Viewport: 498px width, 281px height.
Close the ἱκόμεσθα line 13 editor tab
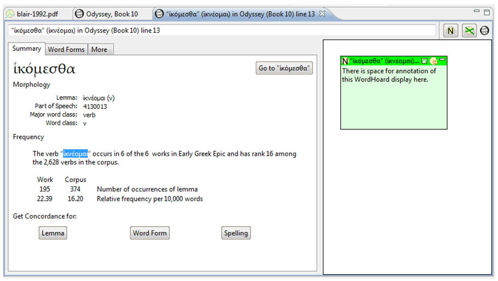pyautogui.click(x=322, y=14)
